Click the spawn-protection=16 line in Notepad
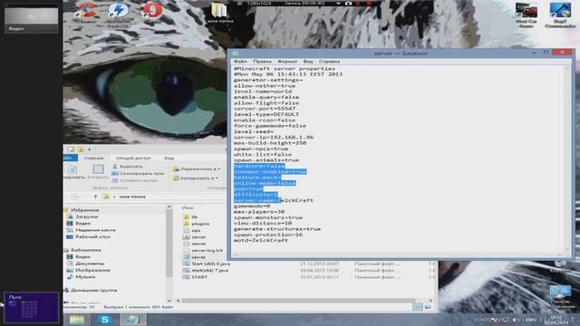This screenshot has height=326, width=580. pos(268,235)
